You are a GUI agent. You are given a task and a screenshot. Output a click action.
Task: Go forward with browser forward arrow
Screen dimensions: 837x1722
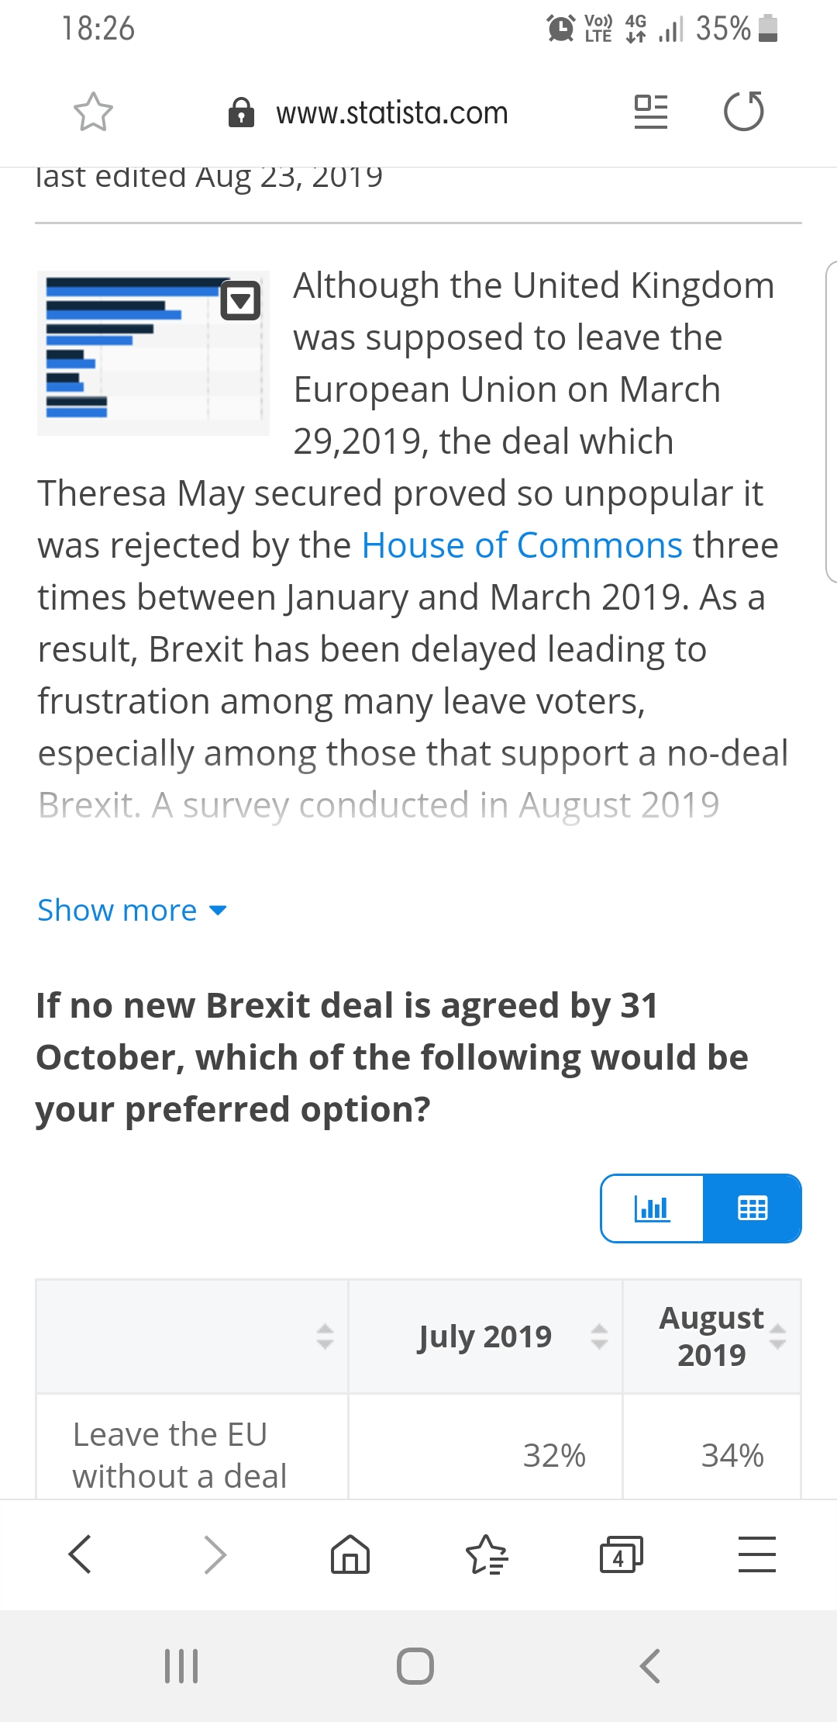coord(215,1554)
